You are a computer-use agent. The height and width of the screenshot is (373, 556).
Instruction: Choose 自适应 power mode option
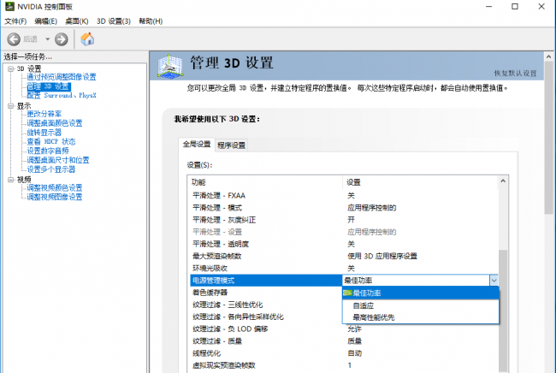tap(420, 305)
